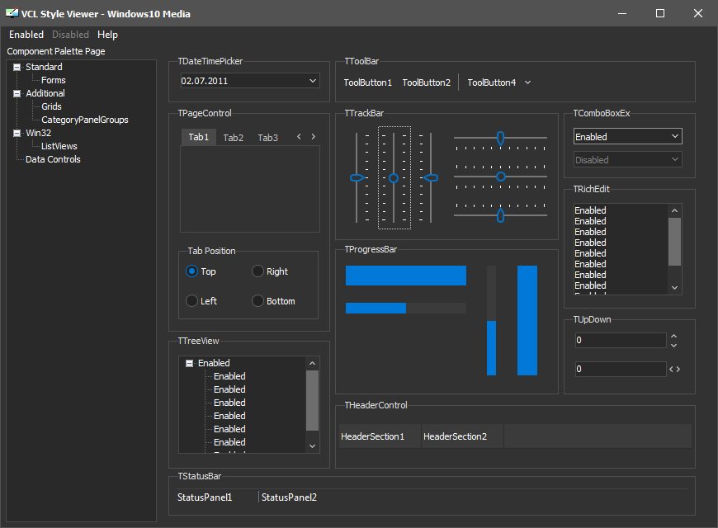This screenshot has width=718, height=528.
Task: Collapse the Standard node using its minus box
Action: [17, 68]
